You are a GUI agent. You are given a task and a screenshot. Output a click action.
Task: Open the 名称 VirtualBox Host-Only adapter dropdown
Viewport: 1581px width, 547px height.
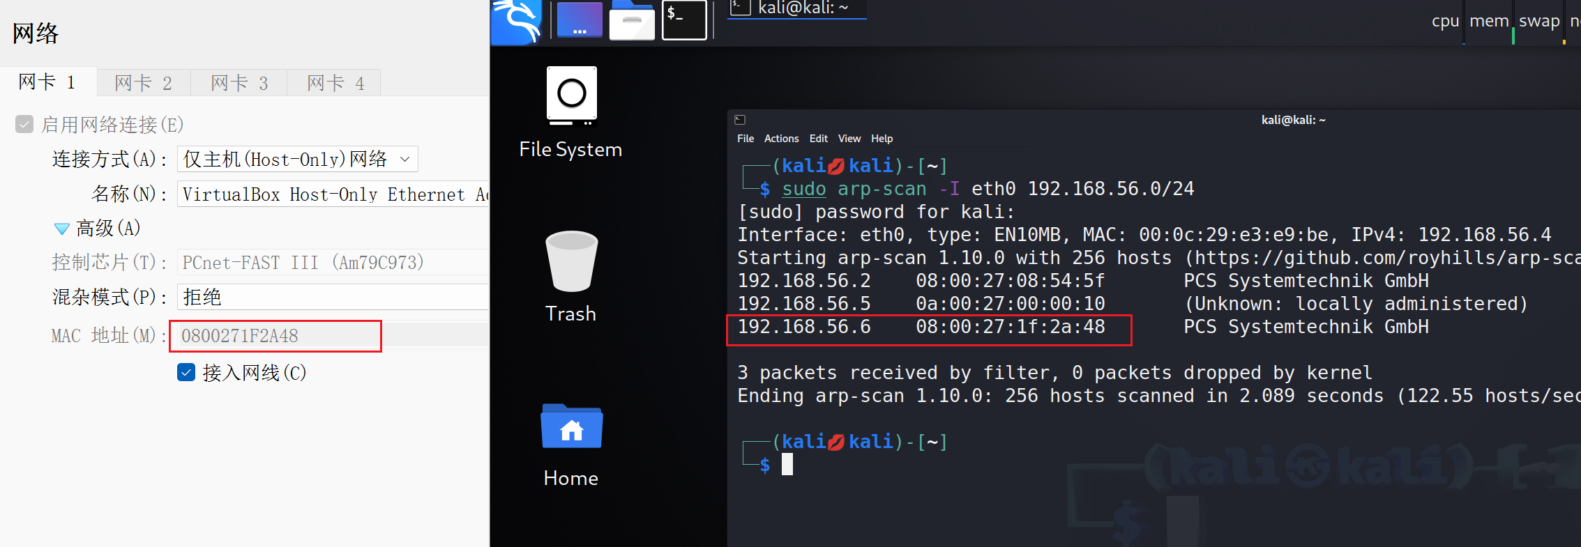[333, 194]
